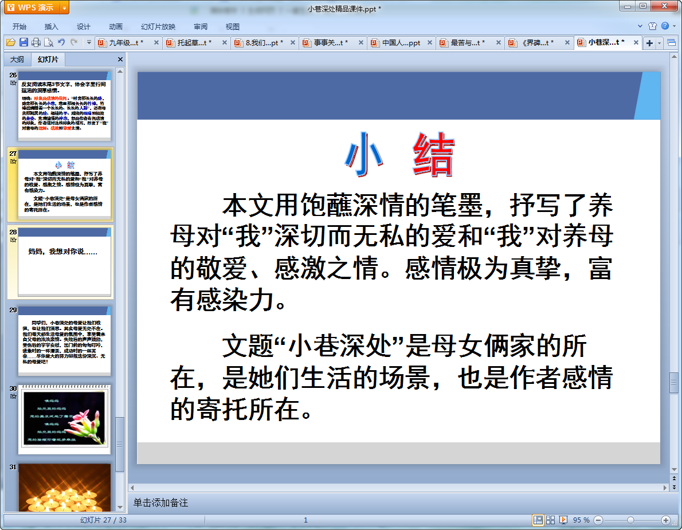Viewport: 682px width, 530px height.
Task: Open the WPS 演示 application menu button
Action: coord(31,7)
